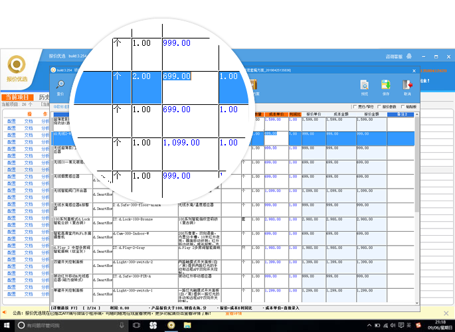Click the 成本单价 column header
Viewport: 455px width, 332px height.
coord(276,114)
